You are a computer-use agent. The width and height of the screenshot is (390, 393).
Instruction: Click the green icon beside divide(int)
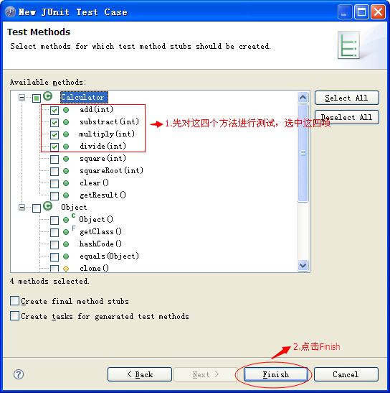[66, 147]
